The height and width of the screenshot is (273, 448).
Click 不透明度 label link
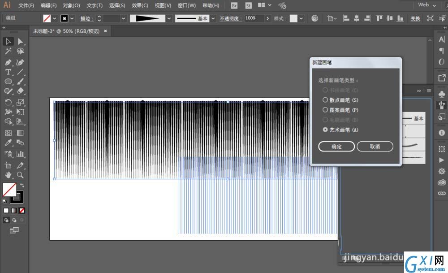click(x=231, y=18)
